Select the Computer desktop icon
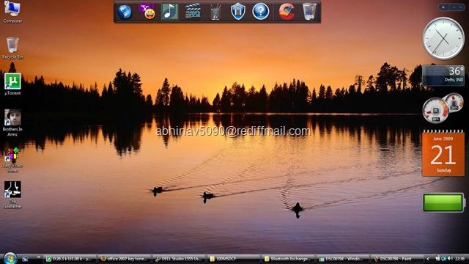Viewport: 469px width, 264px height. 12,12
